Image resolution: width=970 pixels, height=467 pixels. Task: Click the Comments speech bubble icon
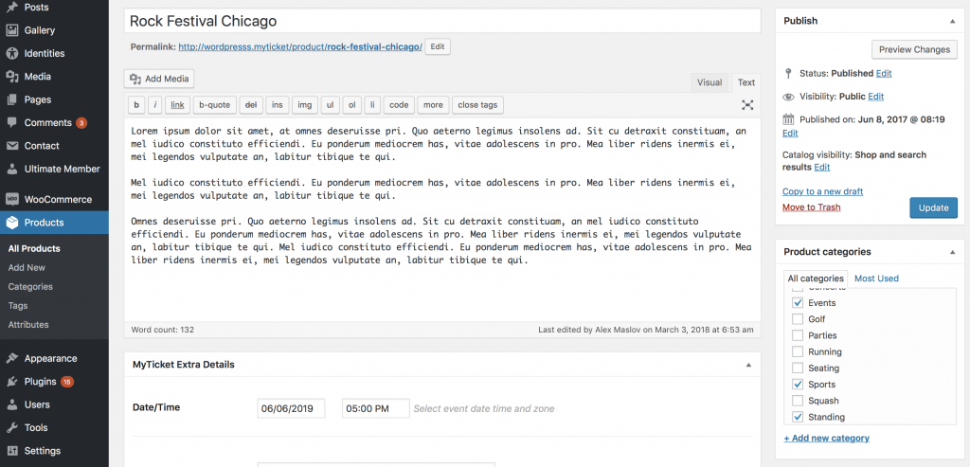point(11,122)
